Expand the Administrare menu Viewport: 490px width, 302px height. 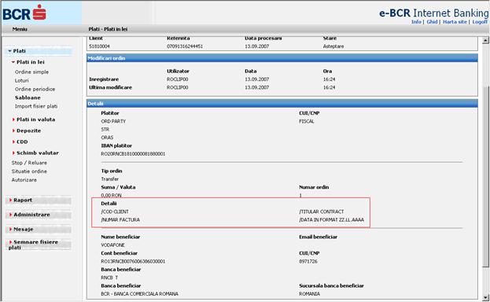click(38, 215)
